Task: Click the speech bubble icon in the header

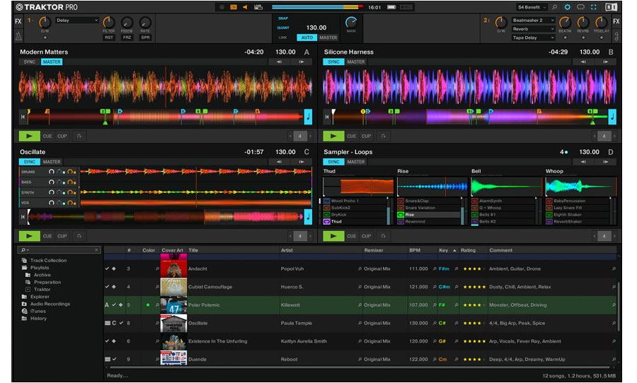Action: click(580, 7)
